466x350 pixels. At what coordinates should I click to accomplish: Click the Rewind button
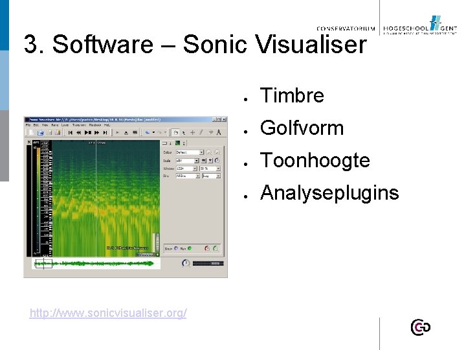[x=78, y=132]
